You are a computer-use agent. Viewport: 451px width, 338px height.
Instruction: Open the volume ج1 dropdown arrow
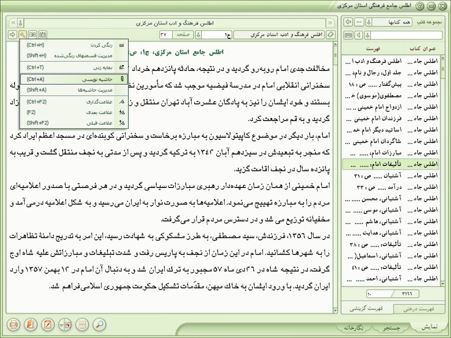[x=198, y=35]
